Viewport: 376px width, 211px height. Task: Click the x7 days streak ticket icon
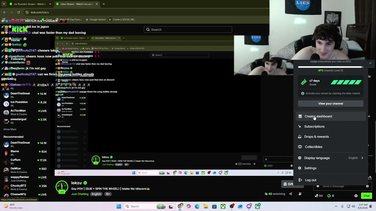pos(304,82)
